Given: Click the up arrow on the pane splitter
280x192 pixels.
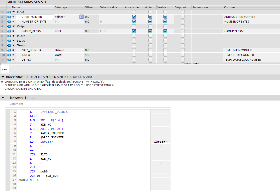Looking at the screenshot, I should 188,64.
